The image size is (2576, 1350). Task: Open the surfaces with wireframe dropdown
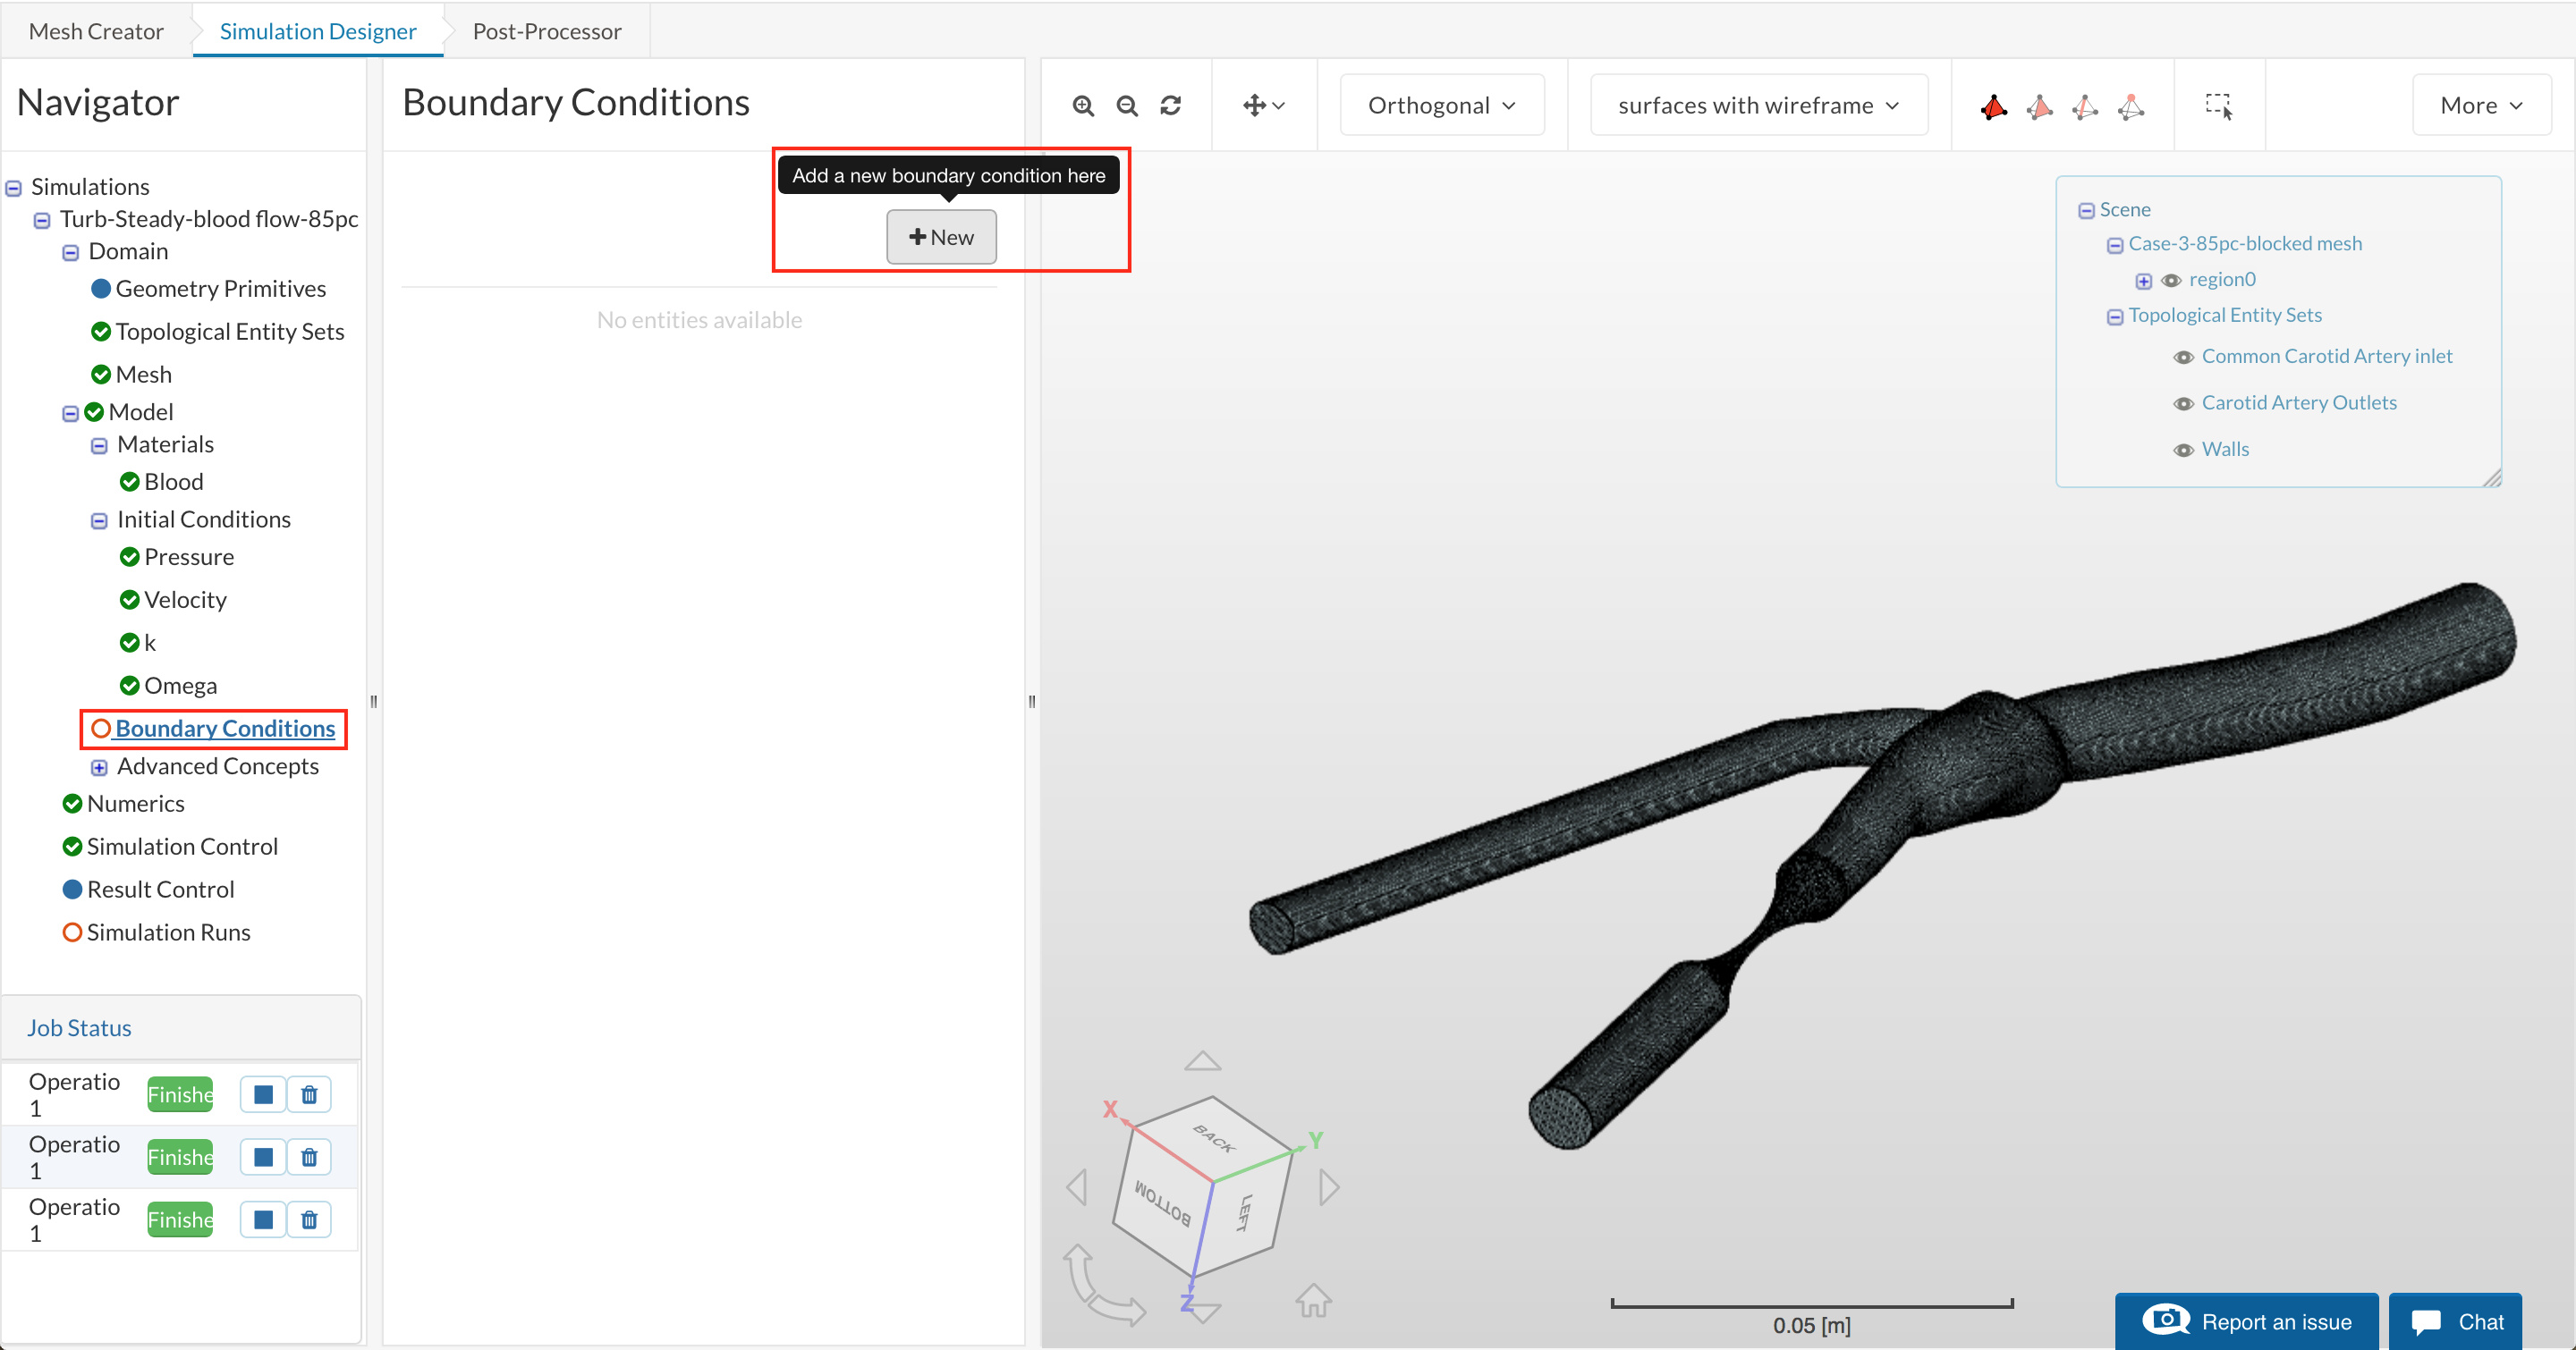tap(1758, 105)
